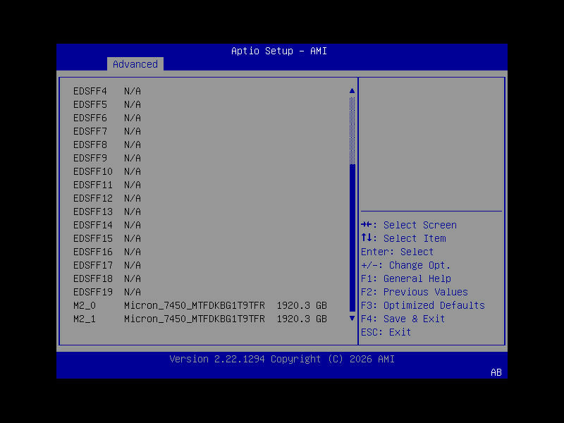Select the EDSFF9 row
Image resolution: width=564 pixels, height=423 pixels.
[x=107, y=158]
